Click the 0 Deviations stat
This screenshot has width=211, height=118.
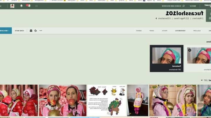click(x=164, y=18)
